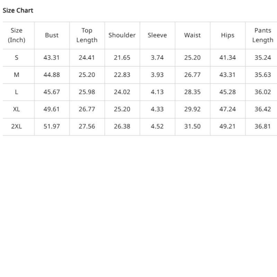Select the S size row label
This screenshot has width=277, height=277.
(x=17, y=57)
